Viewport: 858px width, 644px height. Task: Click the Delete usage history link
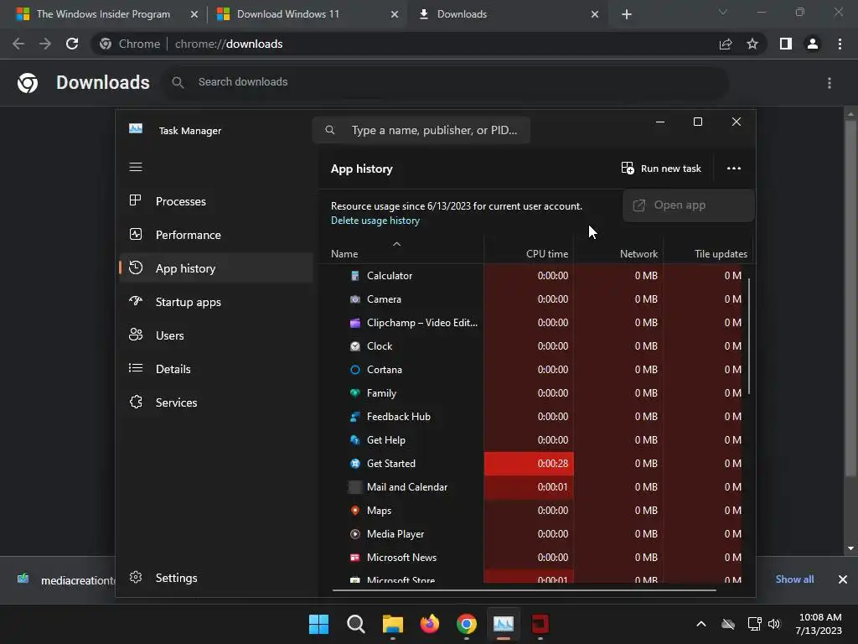coord(375,221)
